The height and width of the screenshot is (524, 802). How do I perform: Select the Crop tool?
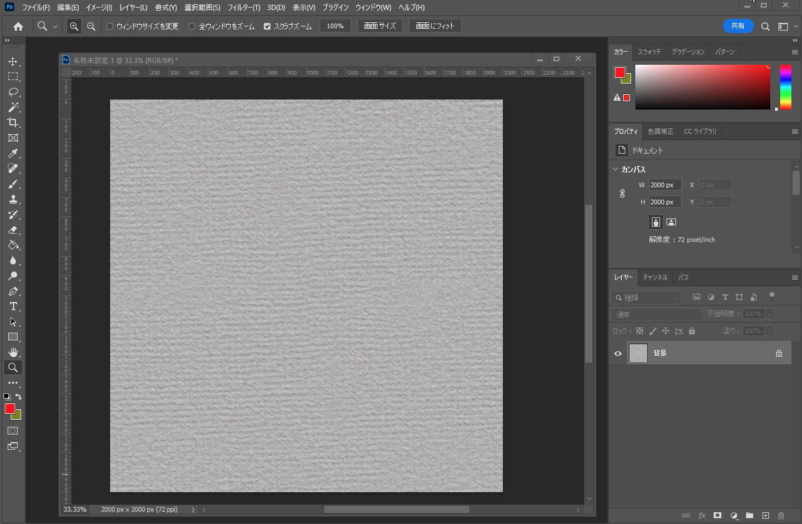point(13,122)
